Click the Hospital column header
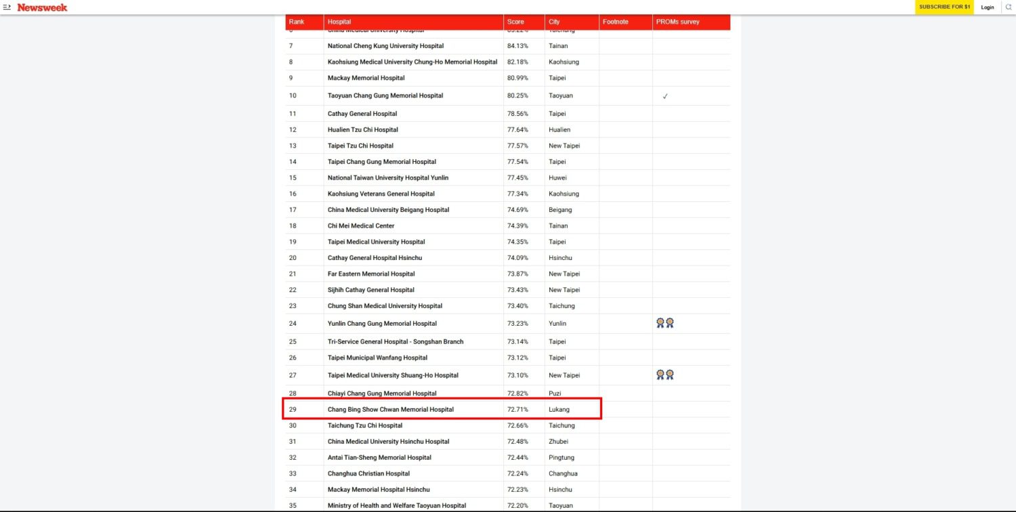This screenshot has height=512, width=1016. pyautogui.click(x=339, y=22)
